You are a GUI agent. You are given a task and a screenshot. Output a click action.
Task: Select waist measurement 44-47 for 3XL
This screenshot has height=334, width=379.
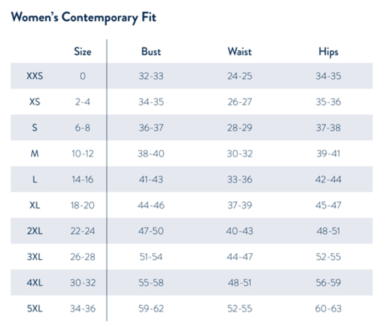[x=239, y=257]
